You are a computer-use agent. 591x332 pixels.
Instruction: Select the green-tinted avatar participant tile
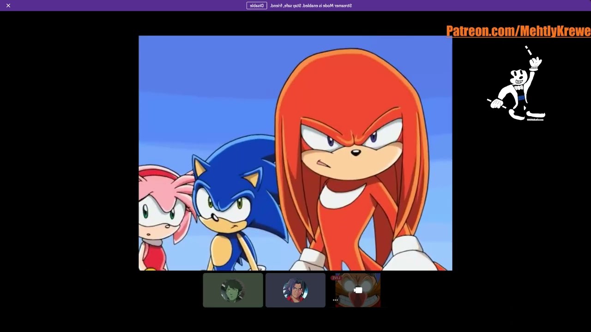pyautogui.click(x=233, y=290)
